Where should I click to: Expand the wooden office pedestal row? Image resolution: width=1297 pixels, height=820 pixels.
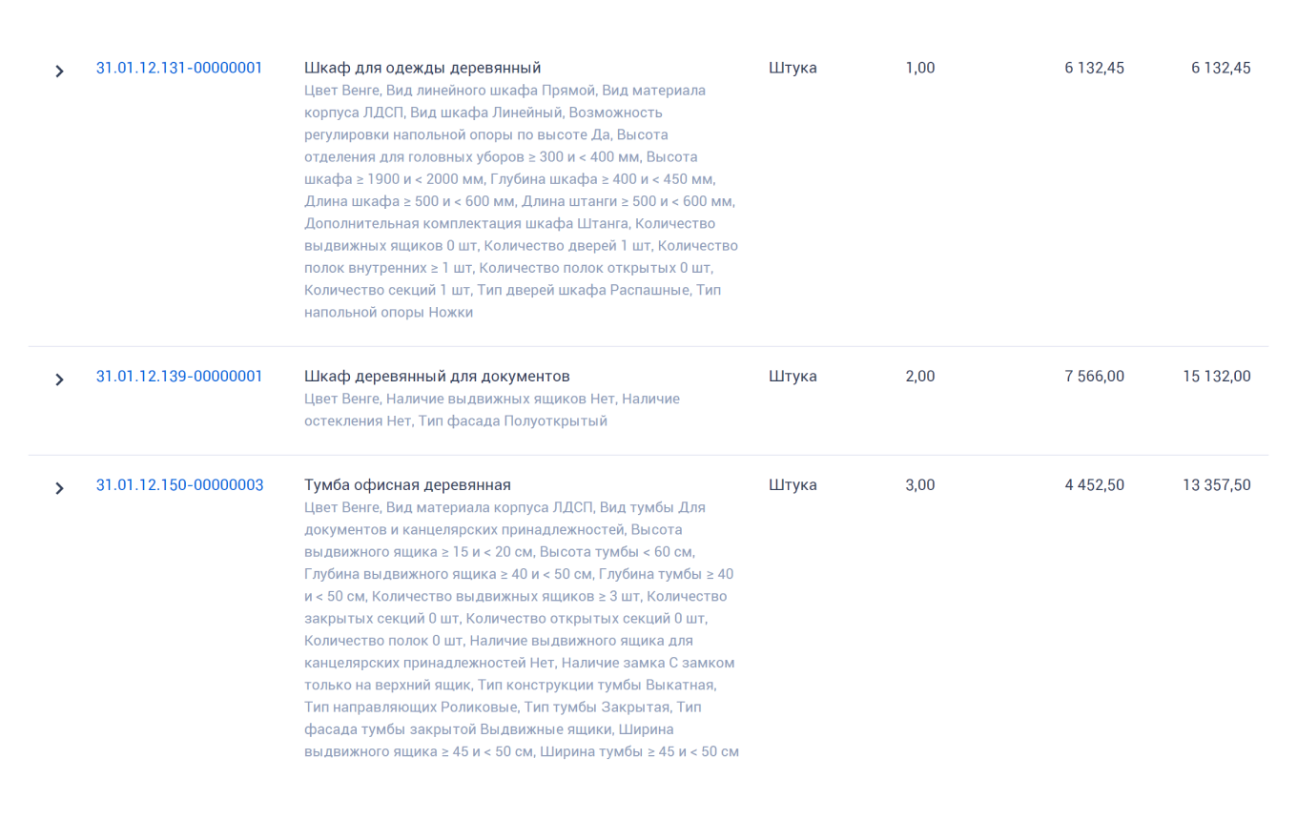59,488
